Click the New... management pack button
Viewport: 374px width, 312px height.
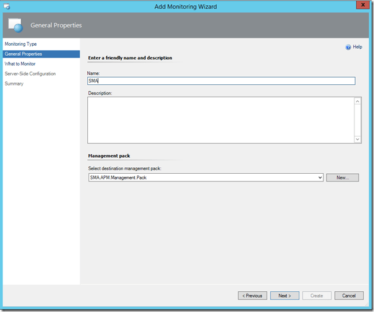342,177
